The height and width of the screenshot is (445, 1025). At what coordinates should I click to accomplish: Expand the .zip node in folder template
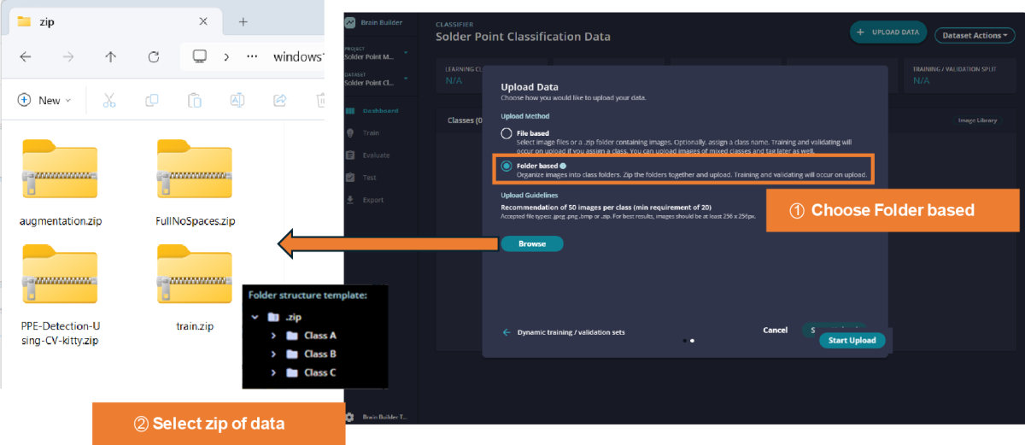point(255,317)
